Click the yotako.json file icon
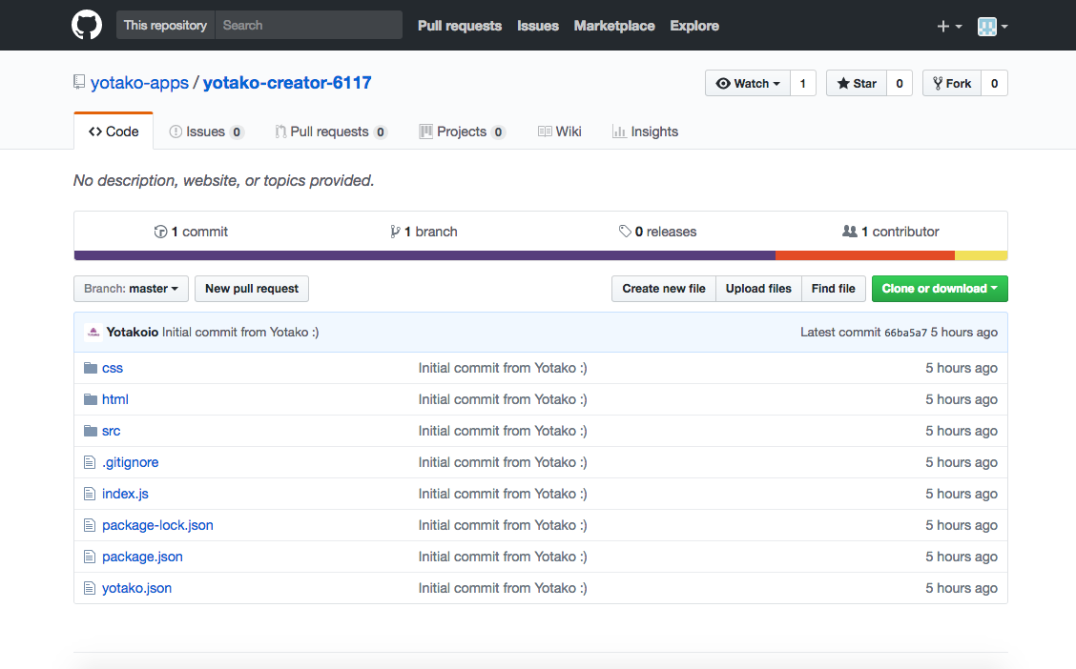This screenshot has height=669, width=1076. click(90, 589)
